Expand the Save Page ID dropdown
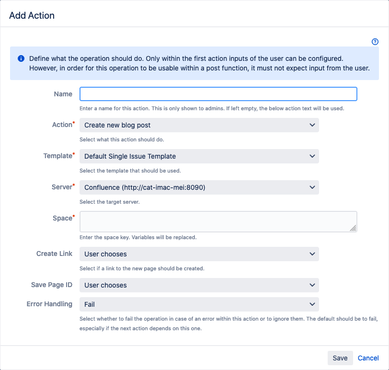Image resolution: width=389 pixels, height=370 pixels. click(199, 285)
